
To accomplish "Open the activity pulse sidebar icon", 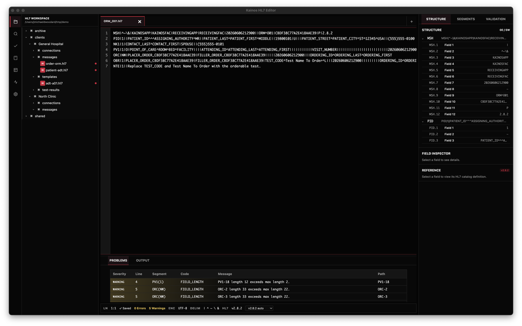I will tap(16, 82).
